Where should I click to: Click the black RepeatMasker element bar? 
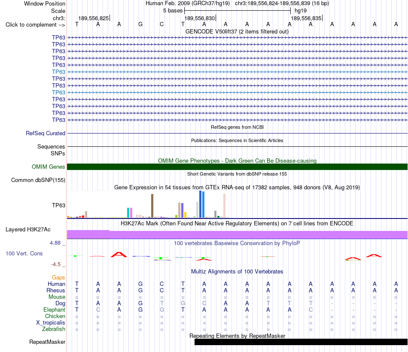pyautogui.click(x=301, y=342)
